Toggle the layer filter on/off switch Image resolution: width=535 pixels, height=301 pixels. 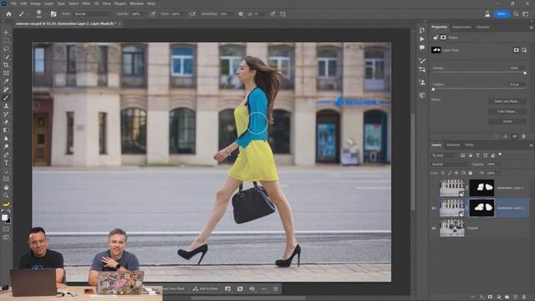(500, 154)
